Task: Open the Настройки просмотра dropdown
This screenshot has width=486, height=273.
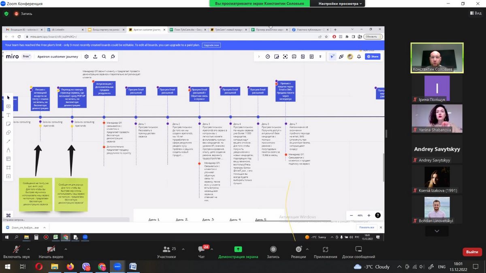Action: pyautogui.click(x=341, y=4)
